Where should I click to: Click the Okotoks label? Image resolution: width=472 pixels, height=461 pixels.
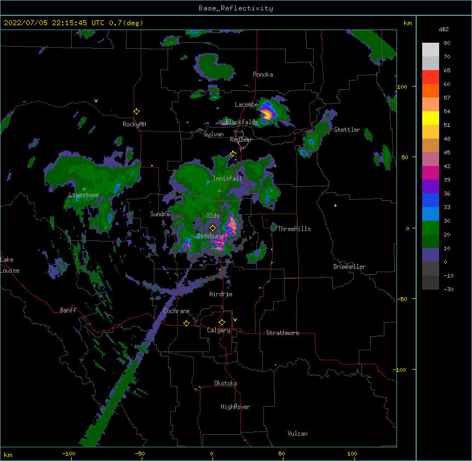226,383
